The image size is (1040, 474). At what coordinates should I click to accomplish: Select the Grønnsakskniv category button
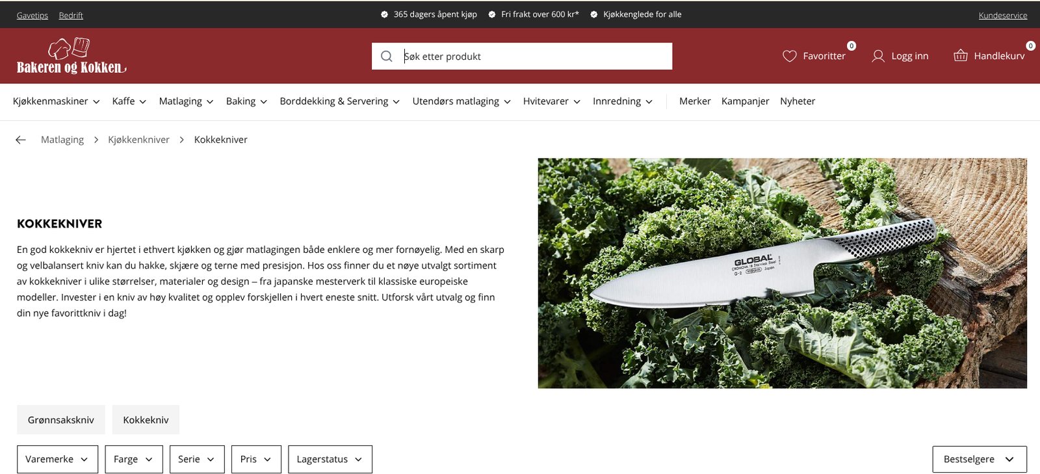coord(61,420)
